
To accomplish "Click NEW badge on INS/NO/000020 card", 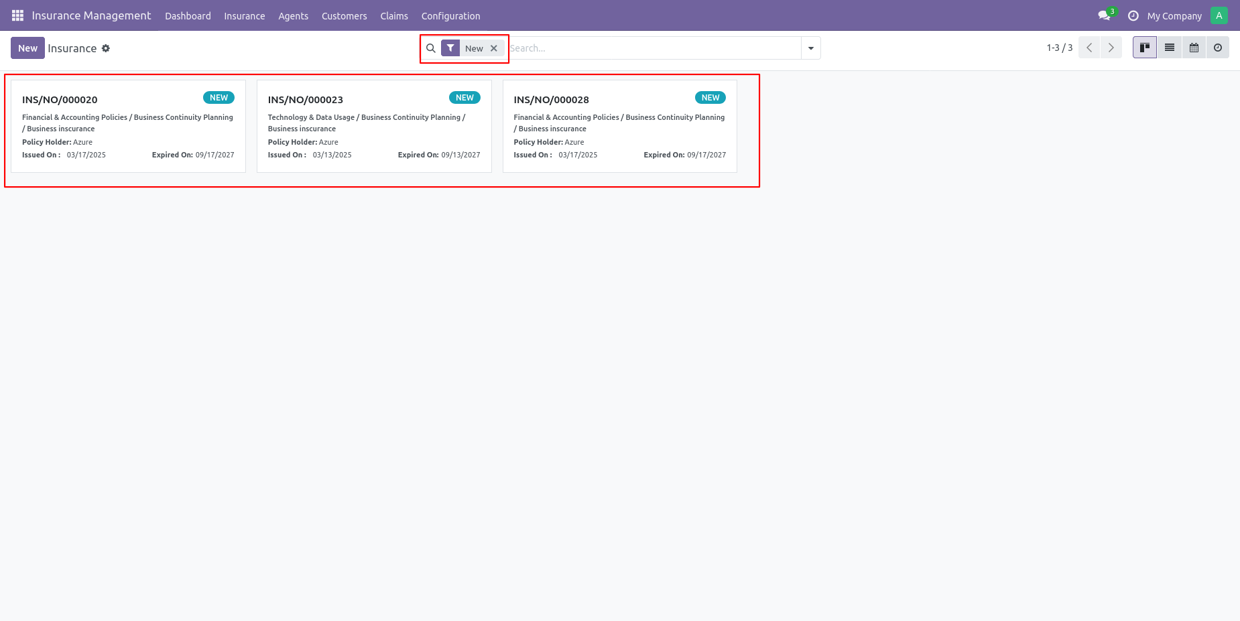I will click(219, 98).
